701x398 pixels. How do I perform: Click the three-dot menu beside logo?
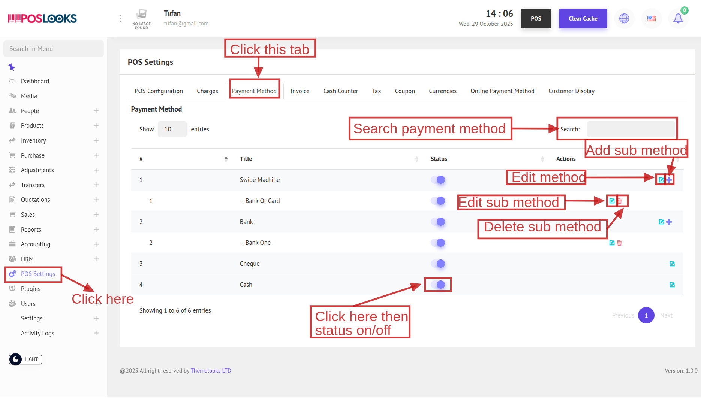coord(120,18)
